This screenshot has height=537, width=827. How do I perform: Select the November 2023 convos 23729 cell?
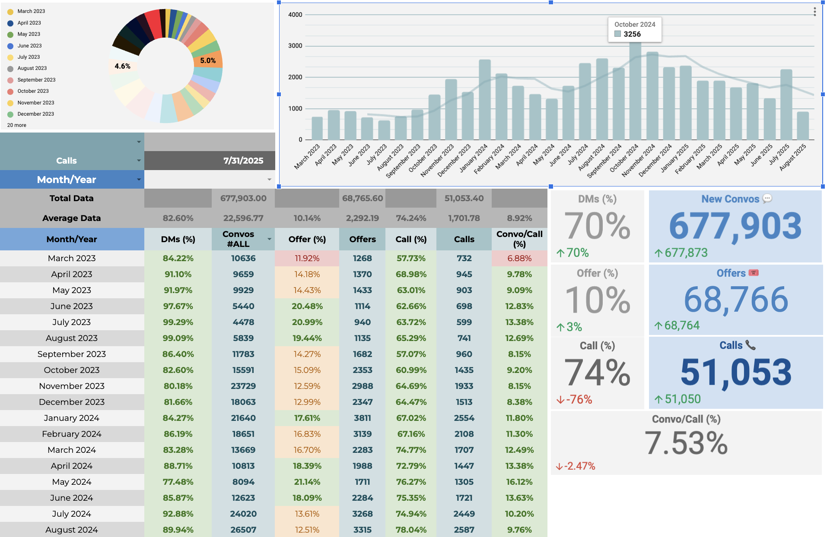(243, 386)
